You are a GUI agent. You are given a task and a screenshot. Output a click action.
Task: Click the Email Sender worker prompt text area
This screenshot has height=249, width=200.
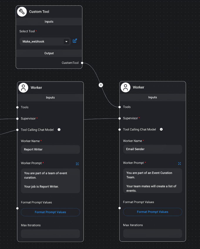point(153,180)
